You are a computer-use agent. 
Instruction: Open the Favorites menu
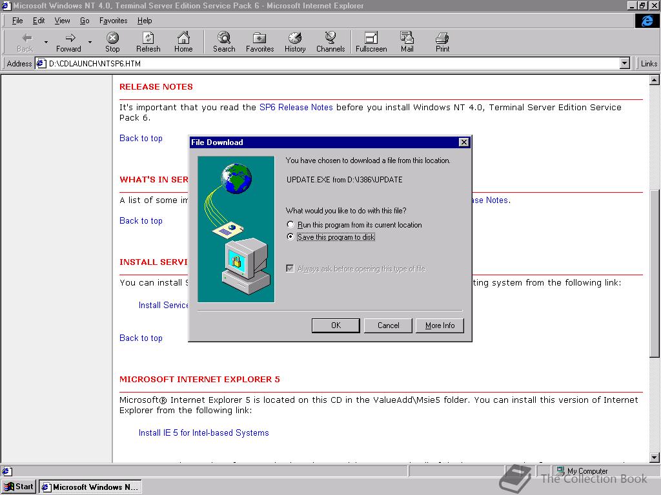click(114, 21)
